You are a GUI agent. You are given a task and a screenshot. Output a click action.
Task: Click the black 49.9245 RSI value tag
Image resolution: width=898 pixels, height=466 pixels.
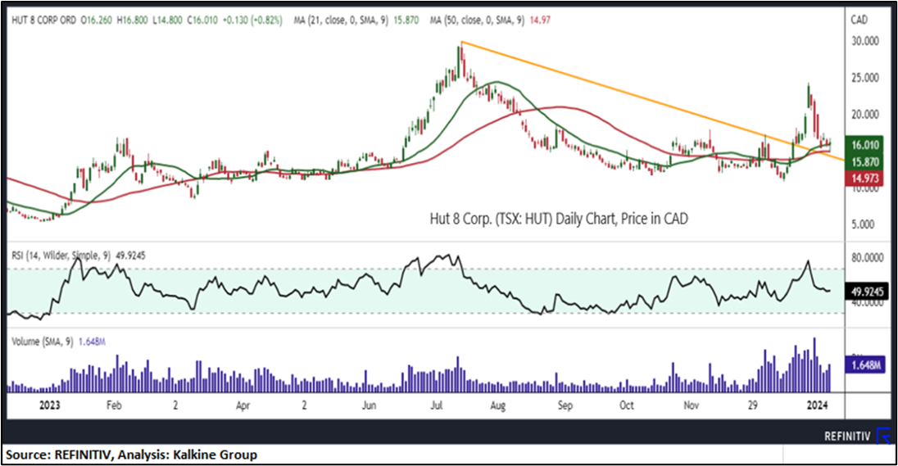tap(867, 292)
